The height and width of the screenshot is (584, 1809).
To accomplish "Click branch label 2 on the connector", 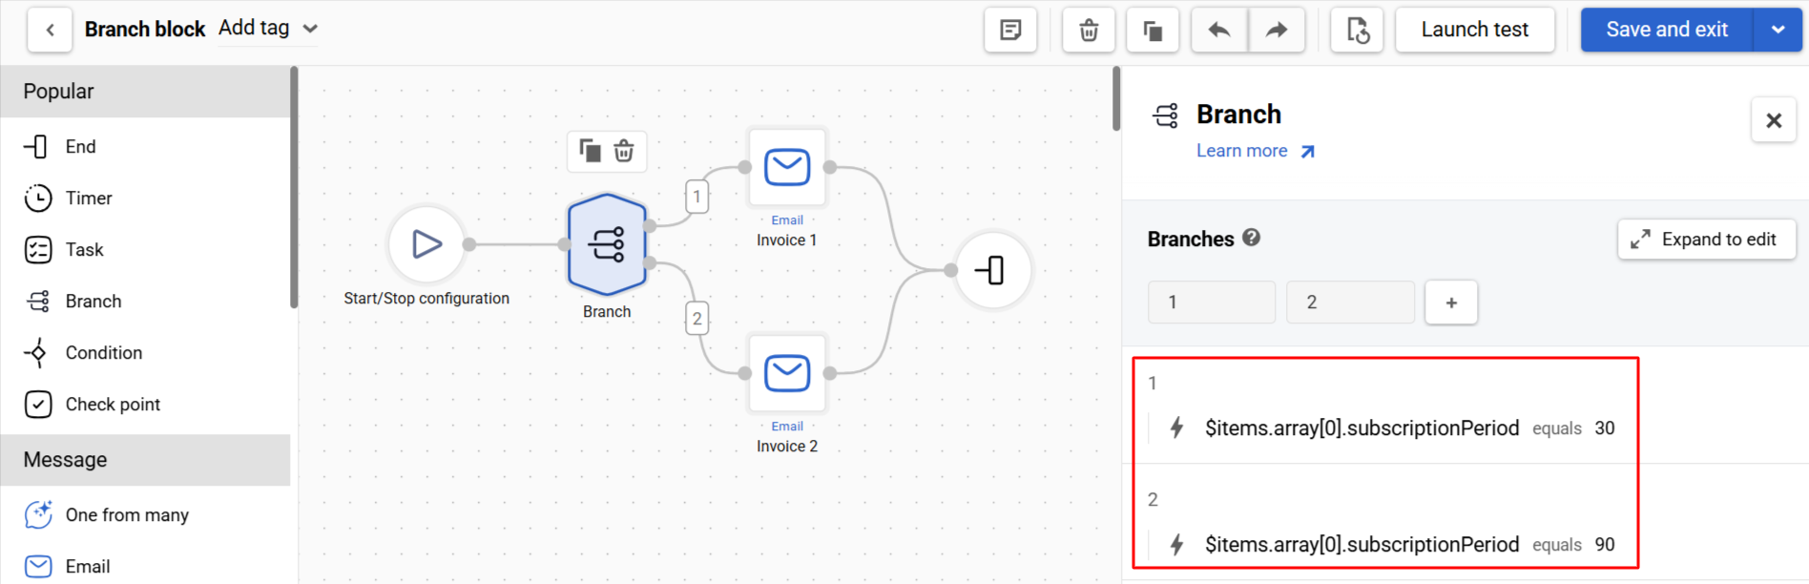I will (697, 318).
